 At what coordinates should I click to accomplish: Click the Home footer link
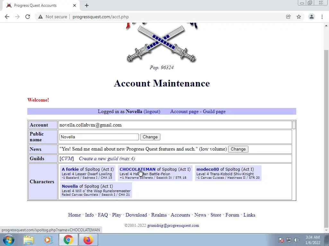pyautogui.click(x=75, y=215)
